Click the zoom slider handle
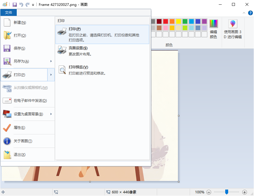The width and height of the screenshot is (254, 196). 226,192
